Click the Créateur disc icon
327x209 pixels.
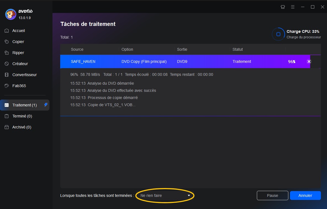pos(7,64)
